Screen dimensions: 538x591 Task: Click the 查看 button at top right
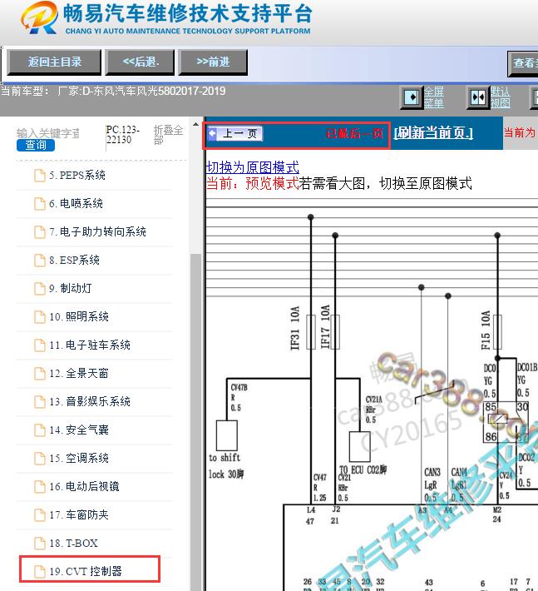pyautogui.click(x=525, y=62)
